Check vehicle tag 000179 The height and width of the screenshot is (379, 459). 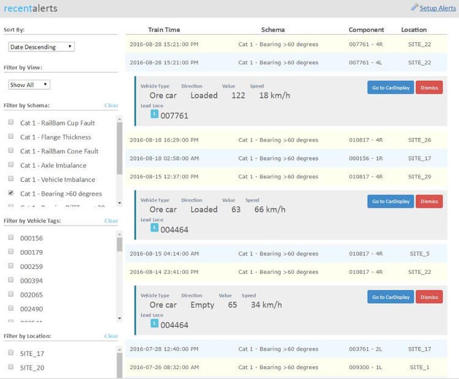(11, 251)
